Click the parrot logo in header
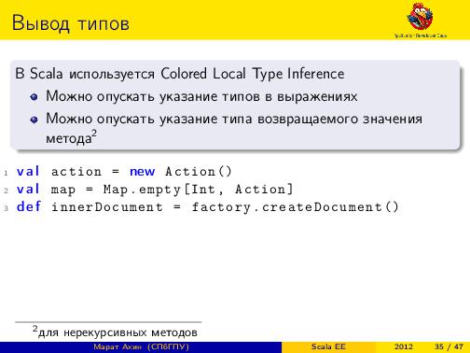 [420, 17]
